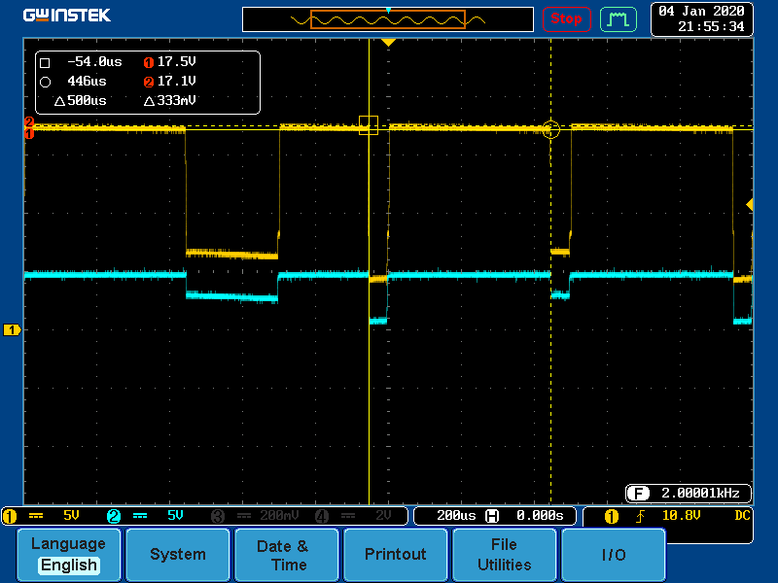Click the red horizontal cursor 1 marker at left edge

pos(29,134)
